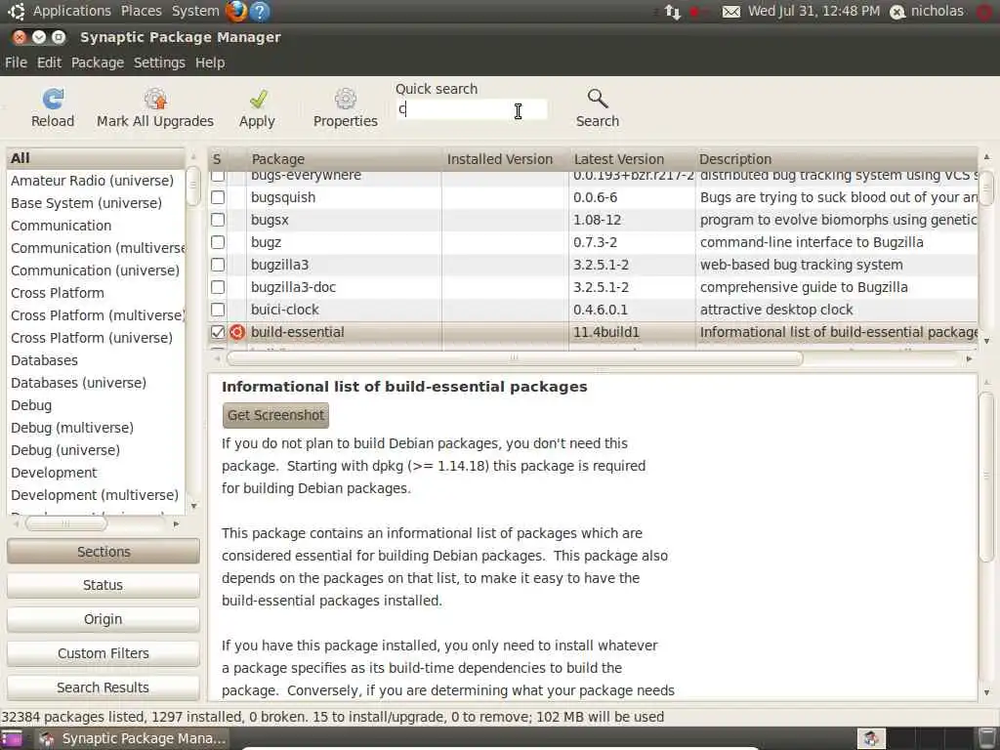Image resolution: width=1000 pixels, height=750 pixels.
Task: Select the plain Development section
Action: click(96, 473)
